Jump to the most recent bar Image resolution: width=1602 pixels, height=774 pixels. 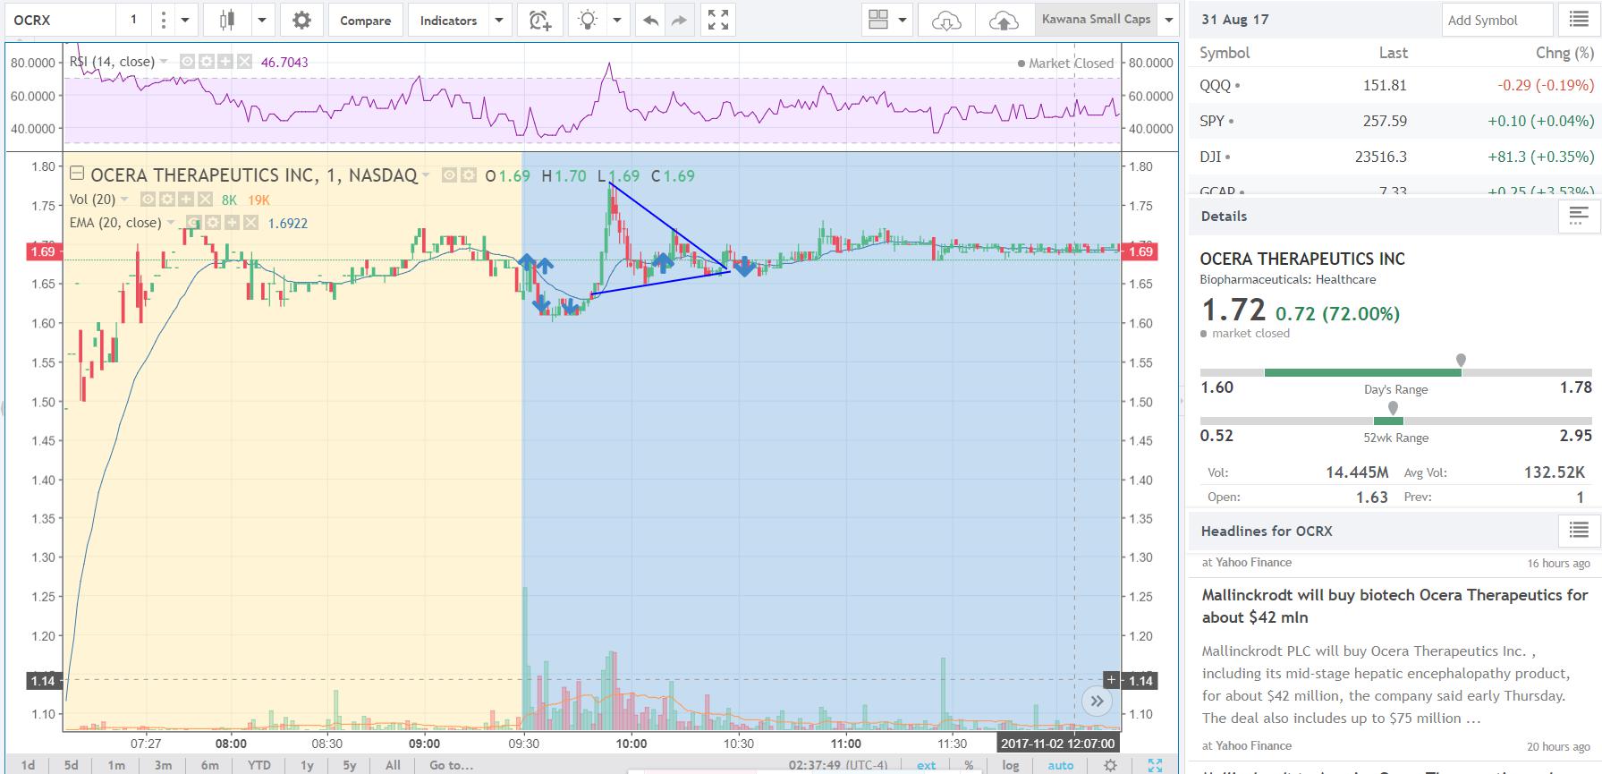(x=1097, y=702)
